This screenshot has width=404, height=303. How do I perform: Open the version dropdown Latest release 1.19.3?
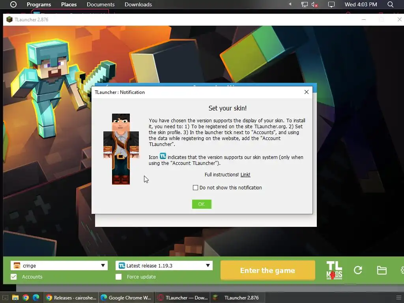pos(164,266)
